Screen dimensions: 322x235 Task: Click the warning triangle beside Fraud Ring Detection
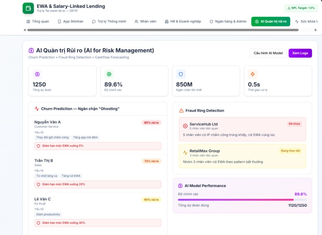click(181, 111)
